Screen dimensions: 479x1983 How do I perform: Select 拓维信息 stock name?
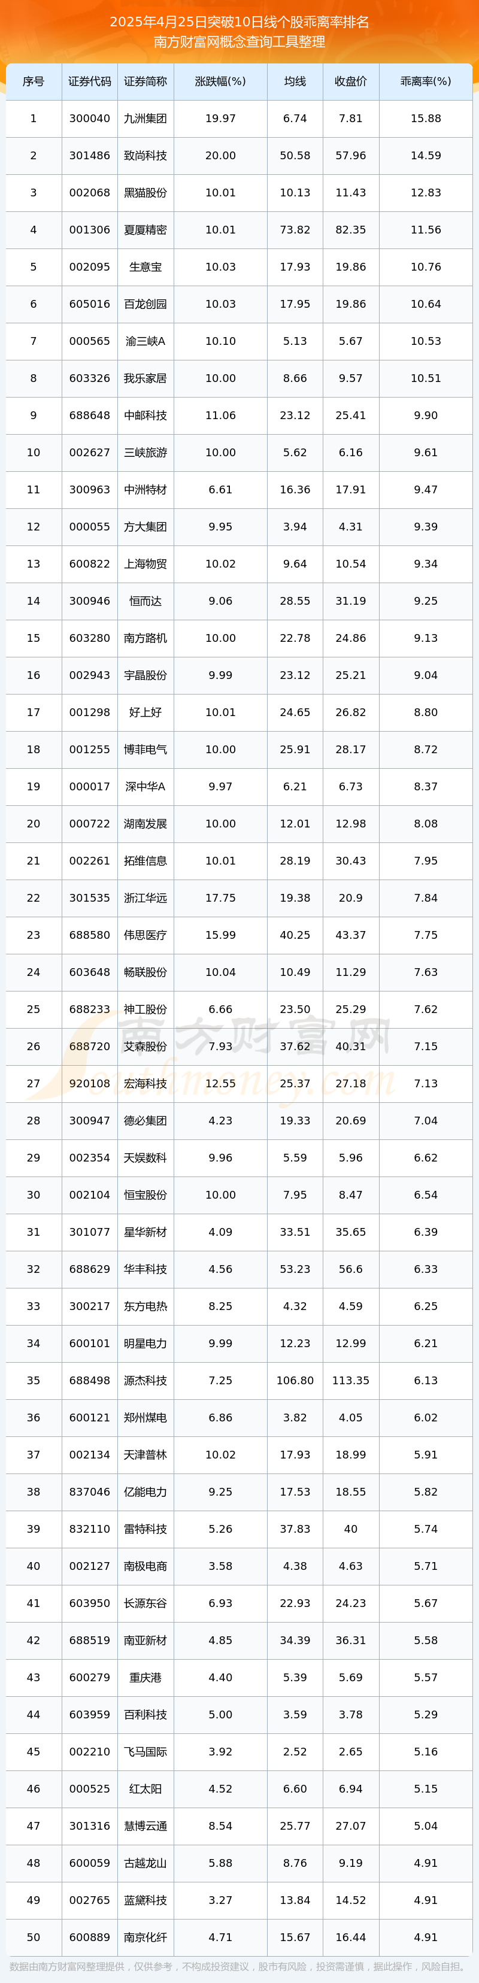(x=145, y=860)
